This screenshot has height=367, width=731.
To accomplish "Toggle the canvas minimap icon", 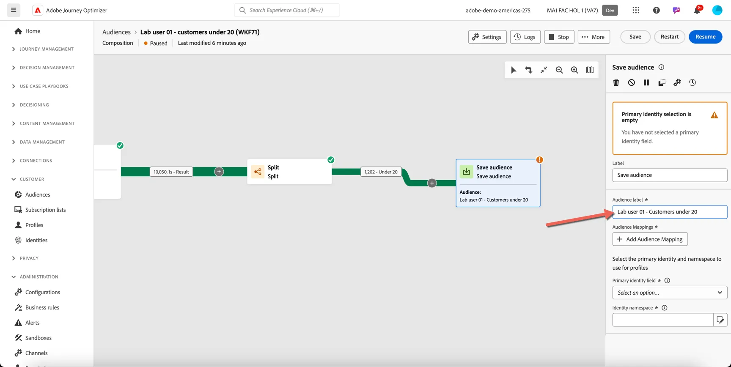I will click(589, 70).
